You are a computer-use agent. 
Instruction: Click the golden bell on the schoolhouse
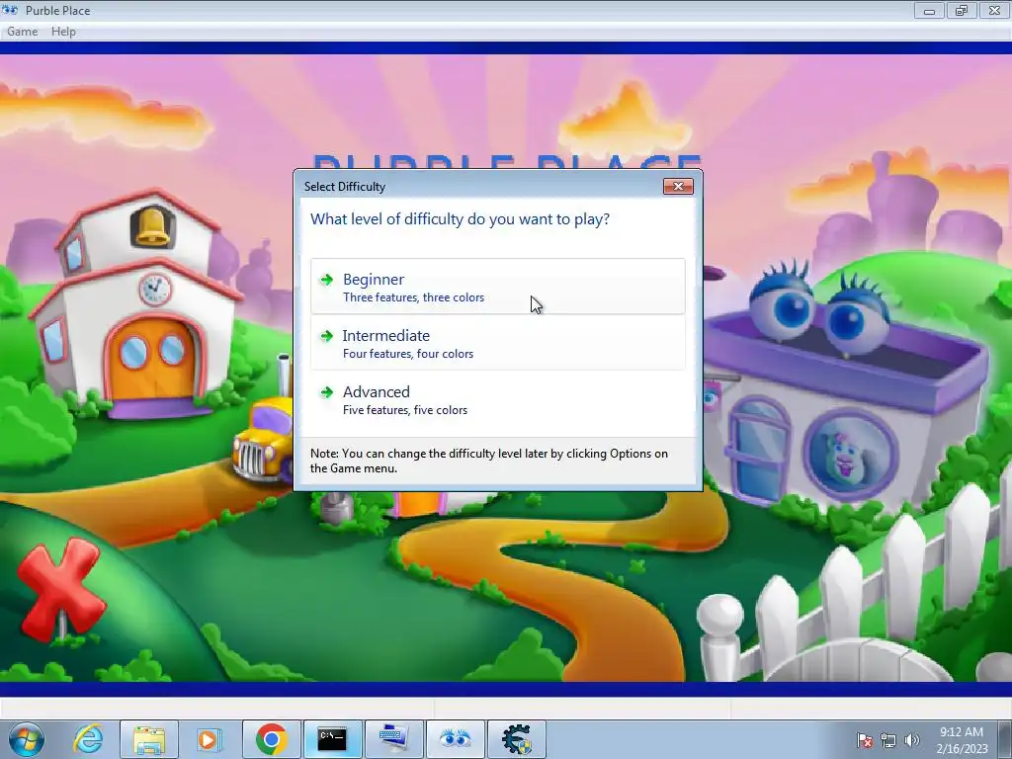(153, 227)
